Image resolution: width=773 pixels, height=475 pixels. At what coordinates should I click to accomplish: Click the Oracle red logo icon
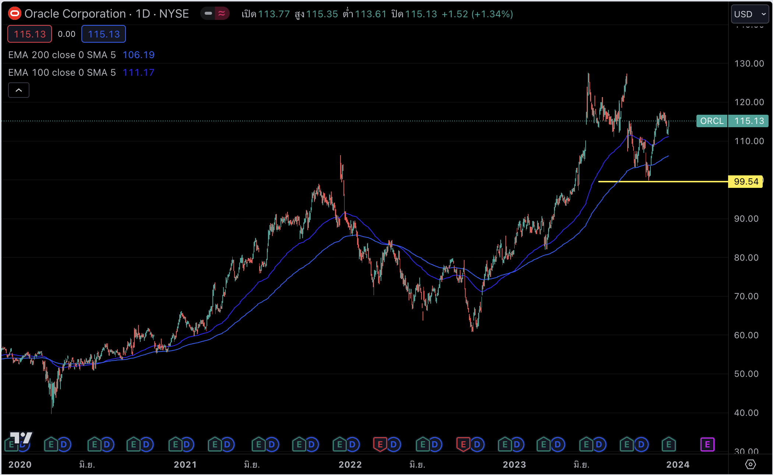click(x=15, y=14)
